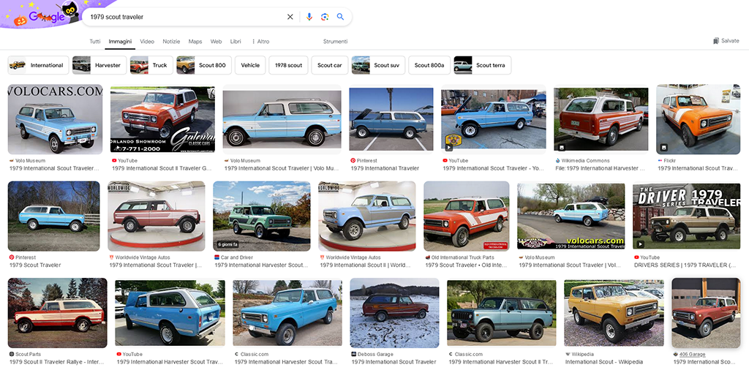Click the 'Old International Truck Parts' source label

point(463,257)
